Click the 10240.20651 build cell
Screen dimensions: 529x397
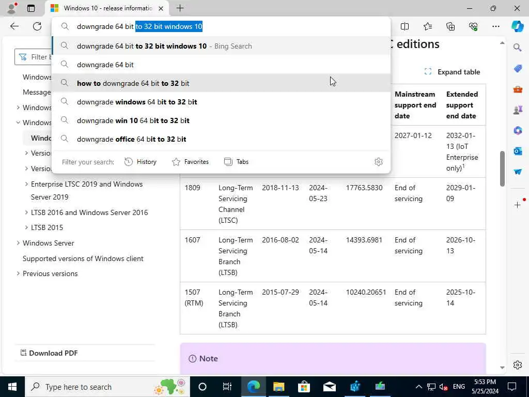pyautogui.click(x=366, y=293)
